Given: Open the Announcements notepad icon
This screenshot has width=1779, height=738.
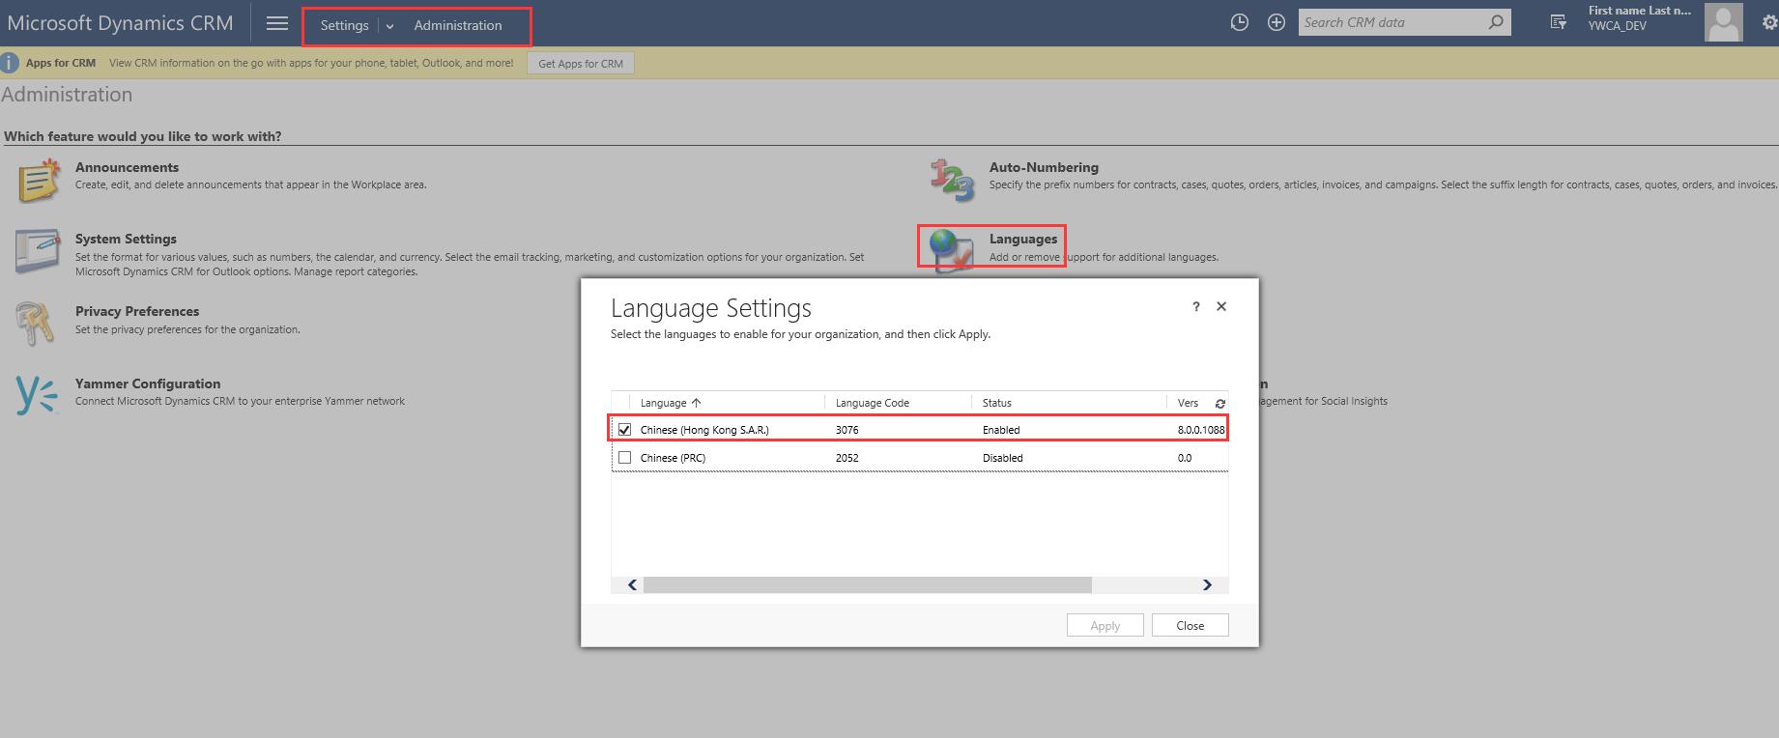Looking at the screenshot, I should [x=39, y=181].
